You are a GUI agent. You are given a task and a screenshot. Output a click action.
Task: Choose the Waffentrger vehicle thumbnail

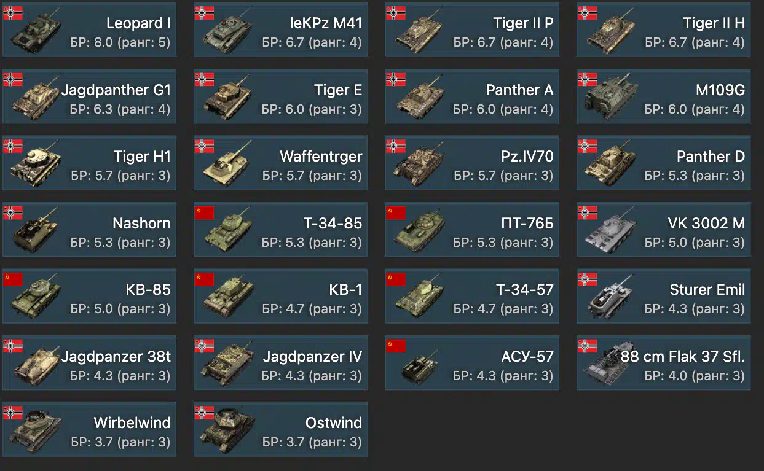coord(227,165)
